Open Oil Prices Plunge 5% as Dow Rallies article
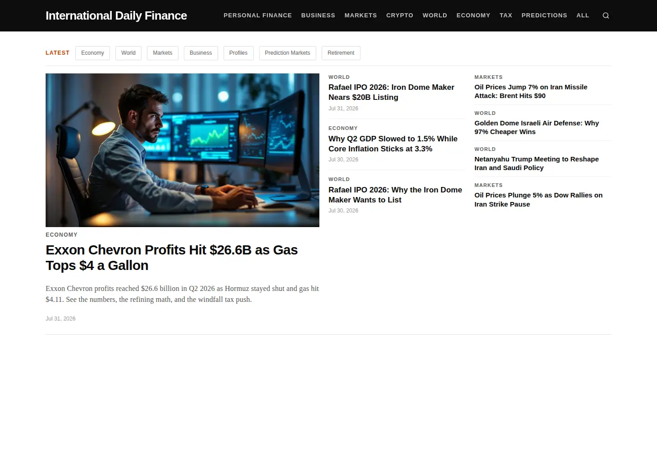 (x=538, y=200)
